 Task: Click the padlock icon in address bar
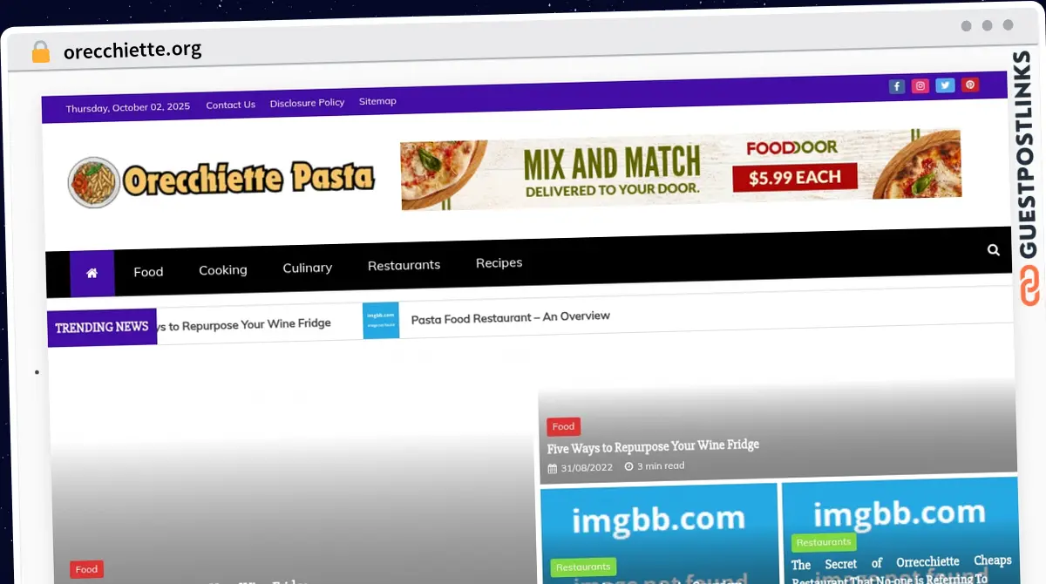point(40,52)
